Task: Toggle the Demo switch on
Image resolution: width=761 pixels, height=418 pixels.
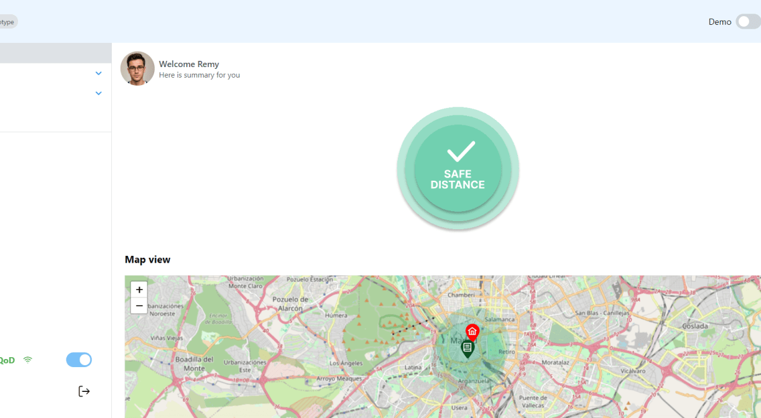Action: (748, 21)
